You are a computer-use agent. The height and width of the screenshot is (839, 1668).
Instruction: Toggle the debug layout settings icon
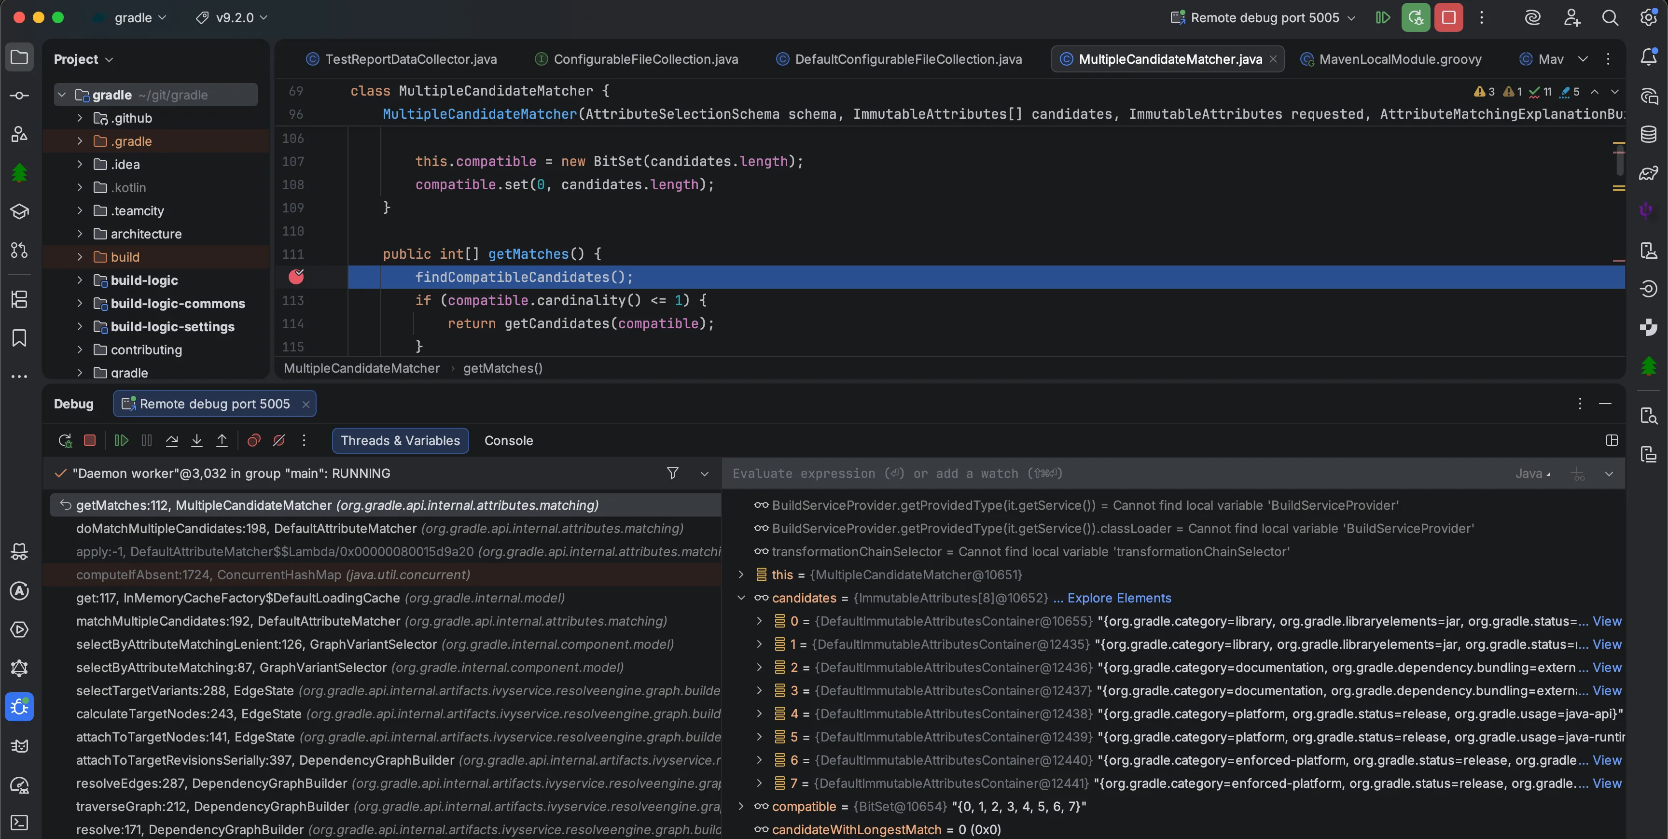1612,441
